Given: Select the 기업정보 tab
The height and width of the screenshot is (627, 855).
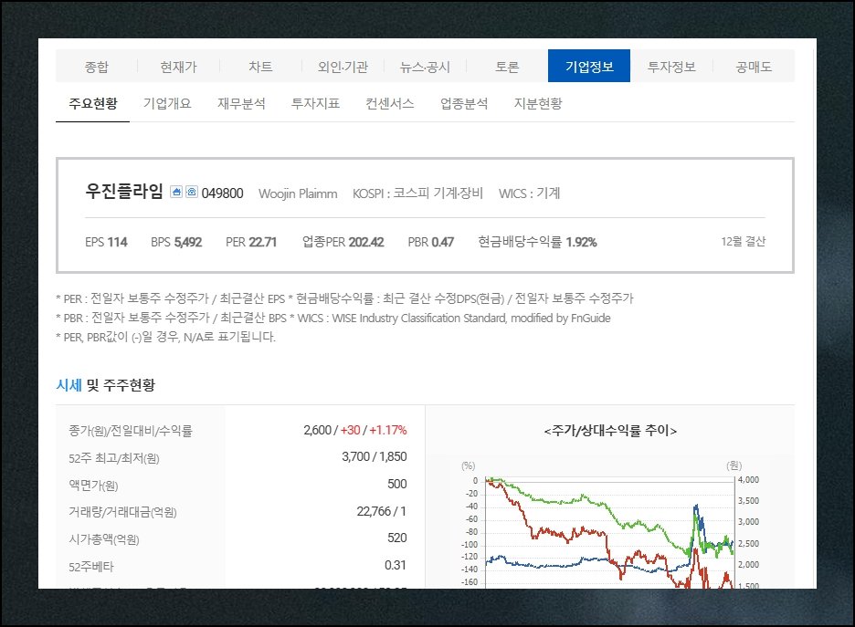Looking at the screenshot, I should [x=589, y=66].
